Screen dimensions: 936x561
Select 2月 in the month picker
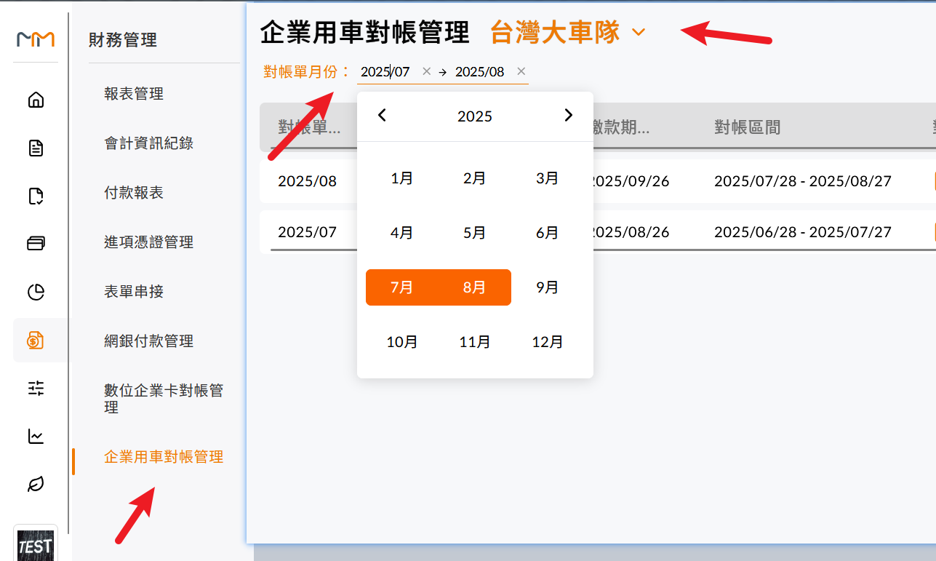point(475,178)
